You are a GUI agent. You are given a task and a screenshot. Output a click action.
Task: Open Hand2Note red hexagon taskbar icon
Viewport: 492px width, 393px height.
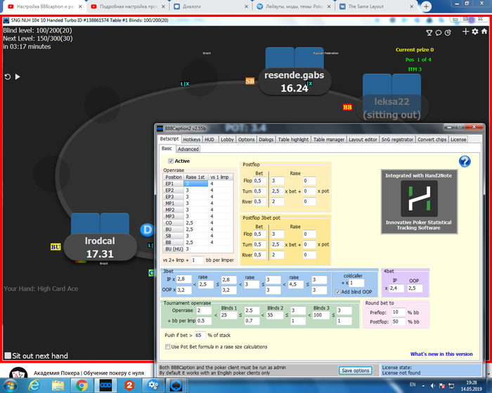click(x=129, y=385)
